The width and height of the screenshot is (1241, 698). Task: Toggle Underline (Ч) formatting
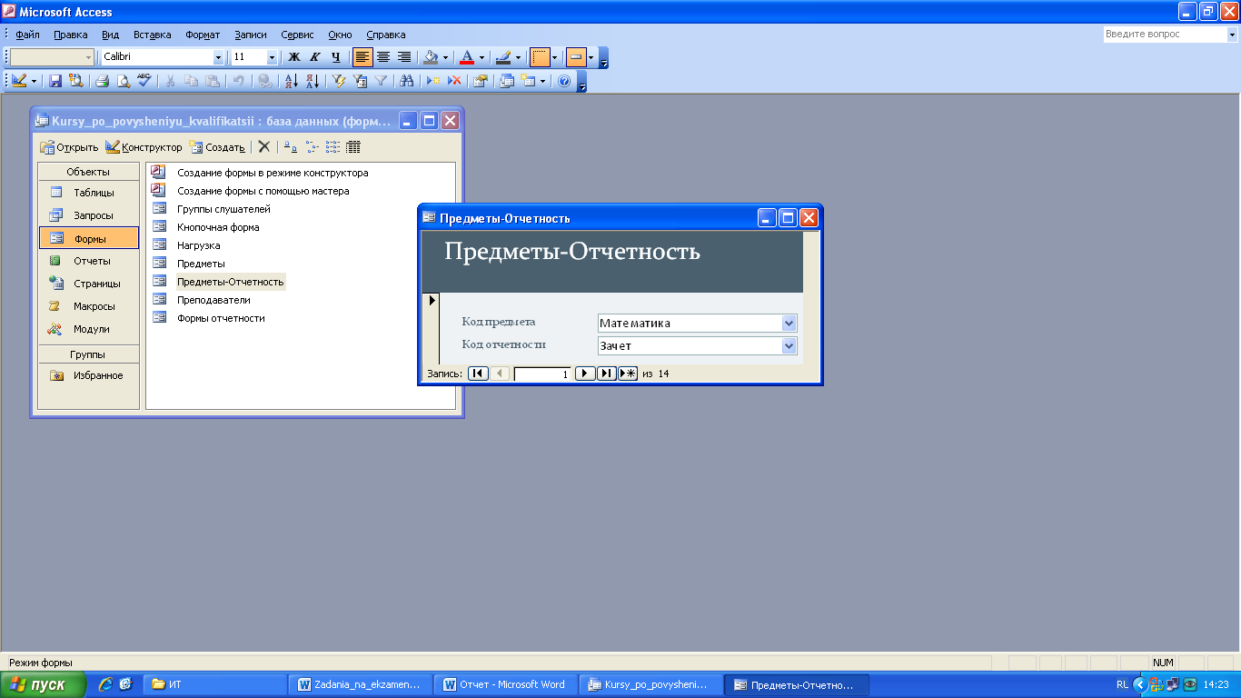coord(335,57)
